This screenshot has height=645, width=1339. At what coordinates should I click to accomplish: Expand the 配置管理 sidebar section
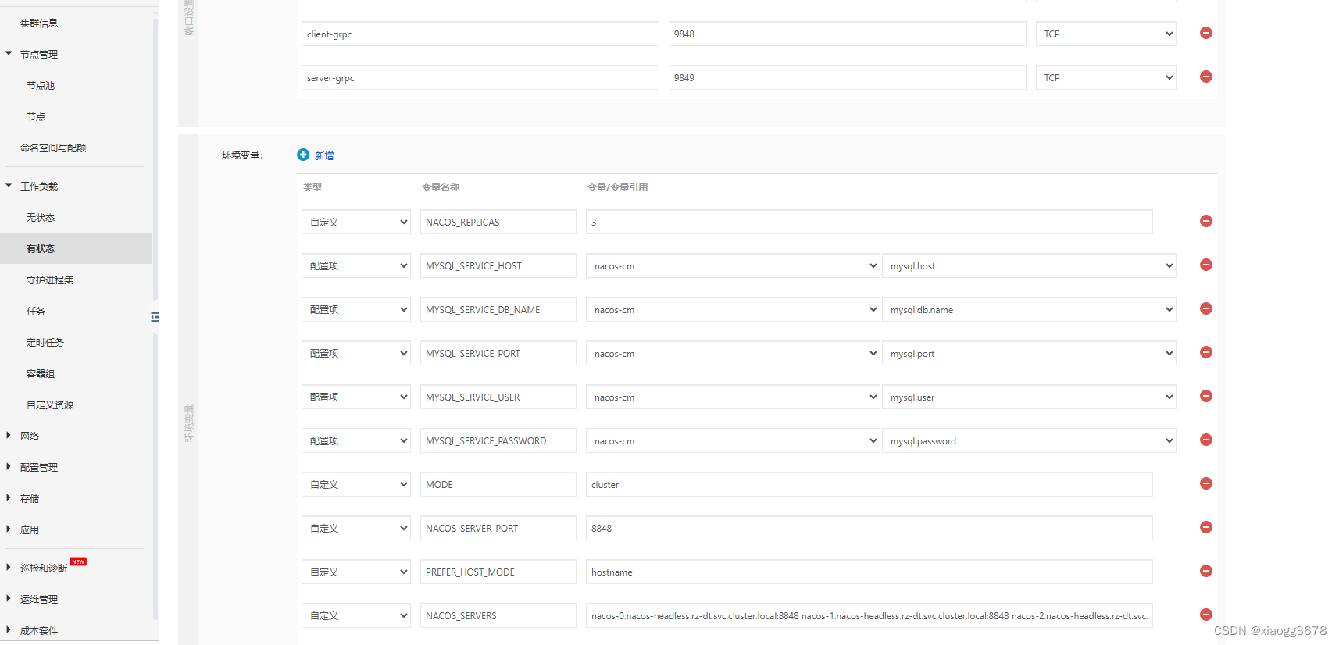[39, 467]
